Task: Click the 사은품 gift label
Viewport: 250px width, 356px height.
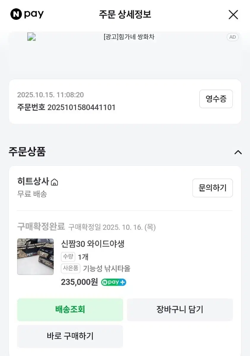Action: pyautogui.click(x=71, y=268)
